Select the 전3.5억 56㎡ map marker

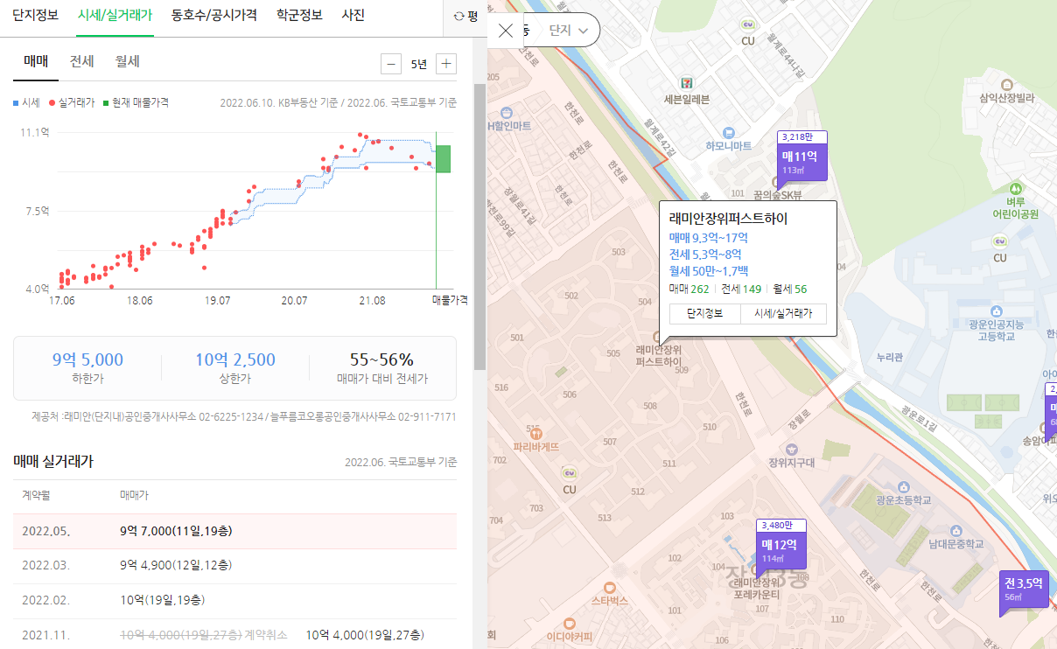coord(1024,589)
